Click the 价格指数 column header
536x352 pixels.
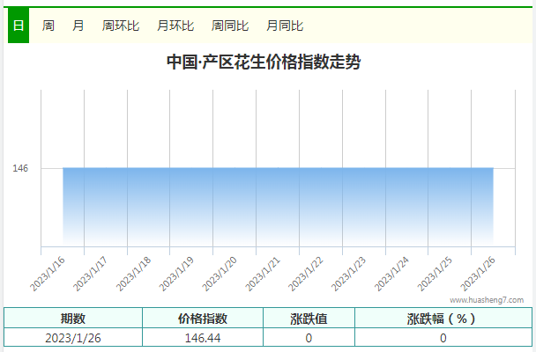(203, 319)
